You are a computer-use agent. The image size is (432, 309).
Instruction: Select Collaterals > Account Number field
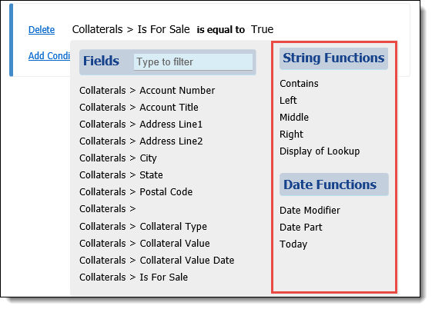pyautogui.click(x=147, y=91)
